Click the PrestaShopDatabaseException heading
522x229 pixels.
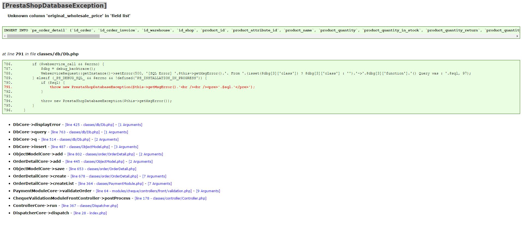tap(54, 5)
